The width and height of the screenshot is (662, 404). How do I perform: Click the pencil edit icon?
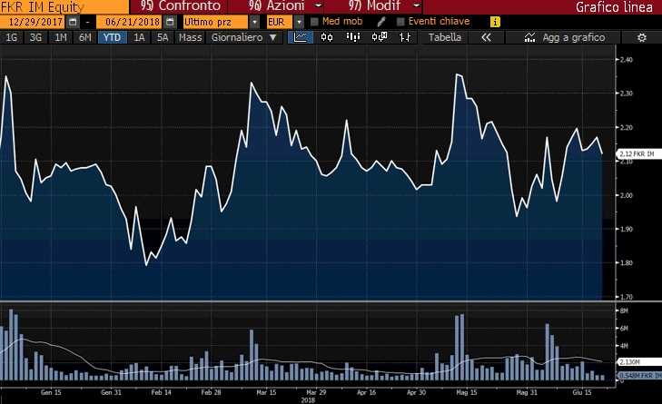click(381, 22)
